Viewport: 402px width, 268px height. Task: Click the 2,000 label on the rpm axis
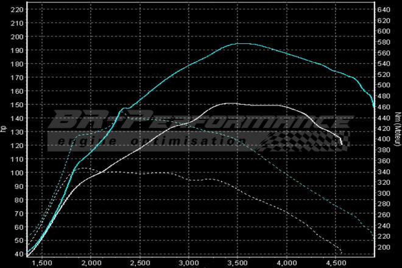point(90,263)
